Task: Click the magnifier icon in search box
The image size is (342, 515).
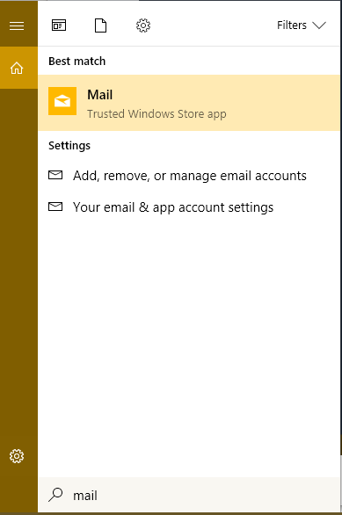Action: coord(55,495)
